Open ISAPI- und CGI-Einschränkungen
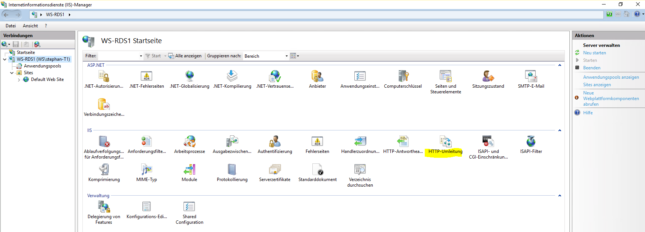The image size is (645, 232). coord(488,147)
